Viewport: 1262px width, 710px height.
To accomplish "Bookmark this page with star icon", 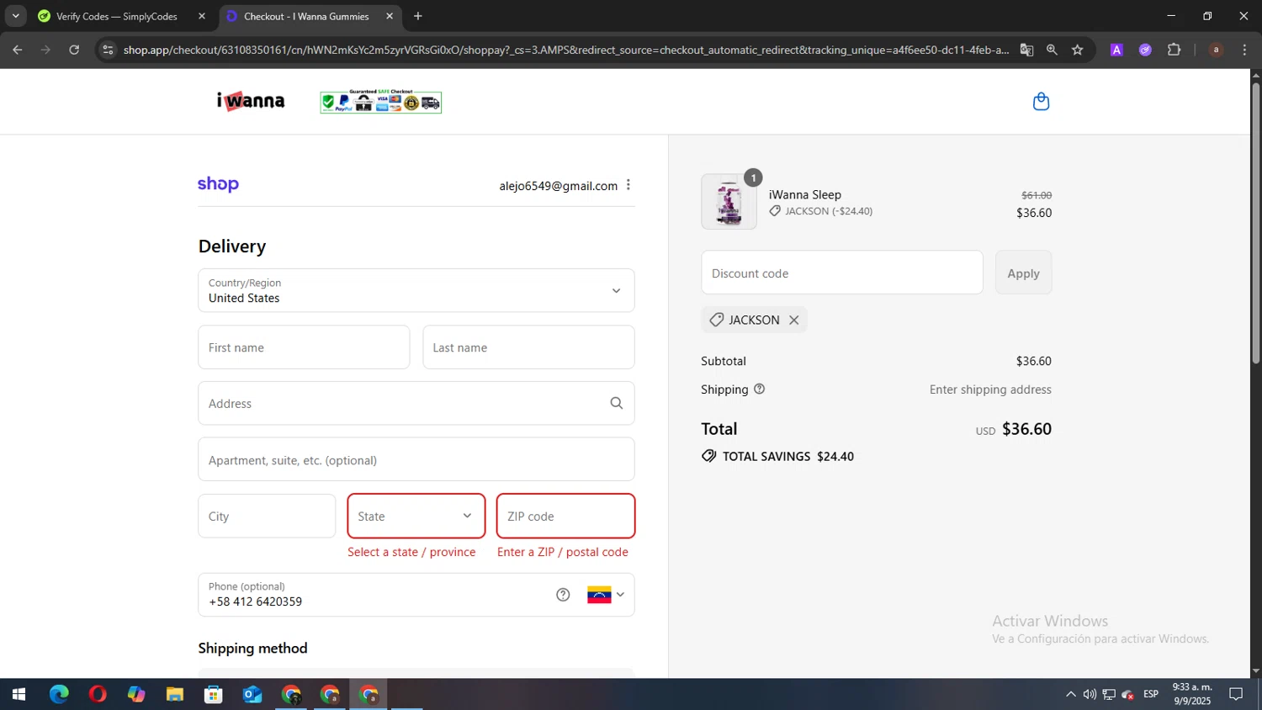I will coord(1077,50).
